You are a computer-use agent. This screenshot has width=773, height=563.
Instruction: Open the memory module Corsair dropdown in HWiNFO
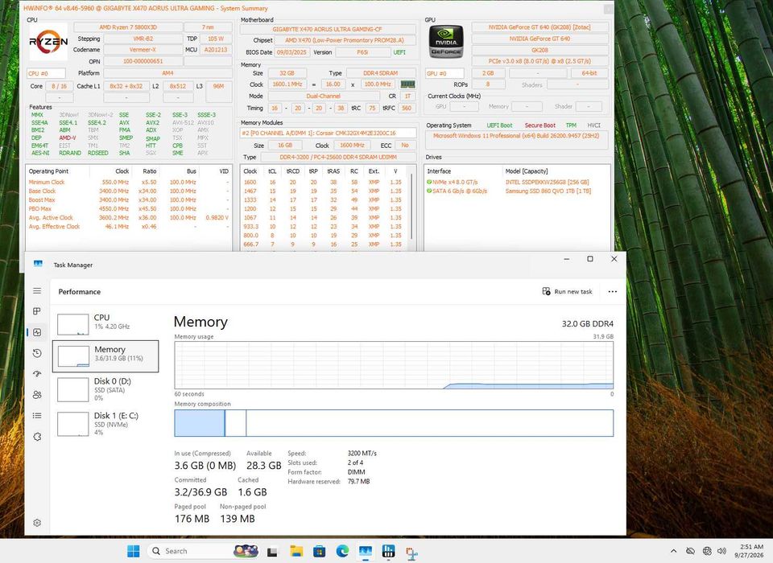(329, 133)
